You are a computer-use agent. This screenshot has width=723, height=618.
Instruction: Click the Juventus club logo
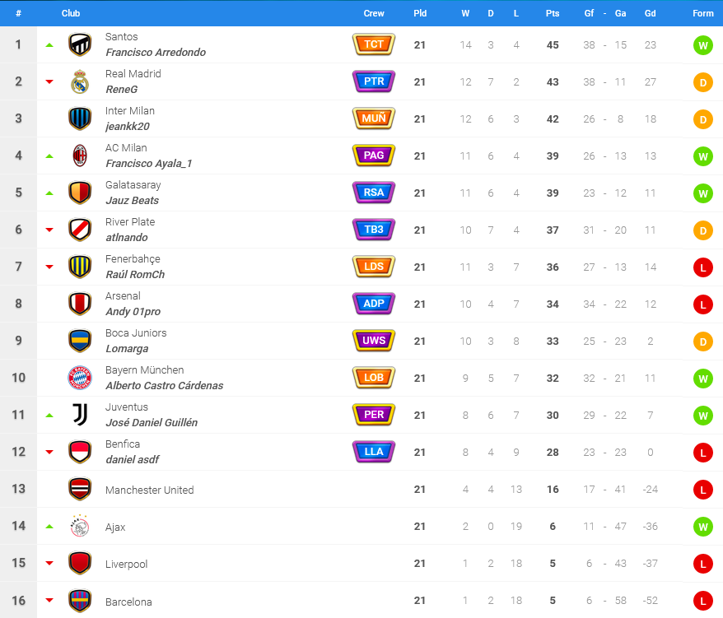click(x=80, y=415)
